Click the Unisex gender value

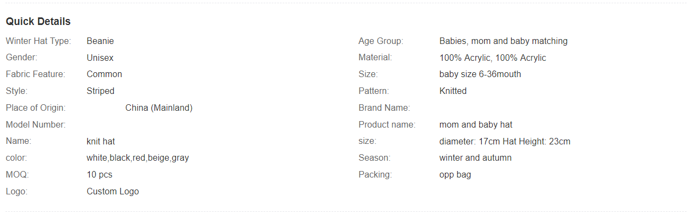(x=100, y=58)
